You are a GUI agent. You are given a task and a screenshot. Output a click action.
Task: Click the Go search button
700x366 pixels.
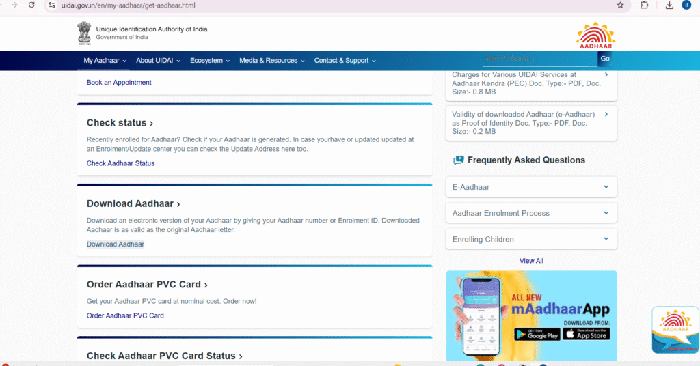605,59
